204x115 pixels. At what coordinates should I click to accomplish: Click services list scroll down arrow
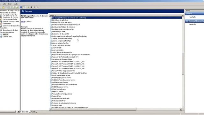pyautogui.click(x=183, y=107)
